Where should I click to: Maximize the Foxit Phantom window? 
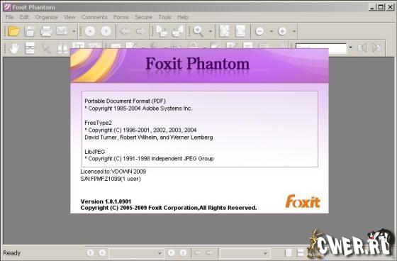point(381,7)
